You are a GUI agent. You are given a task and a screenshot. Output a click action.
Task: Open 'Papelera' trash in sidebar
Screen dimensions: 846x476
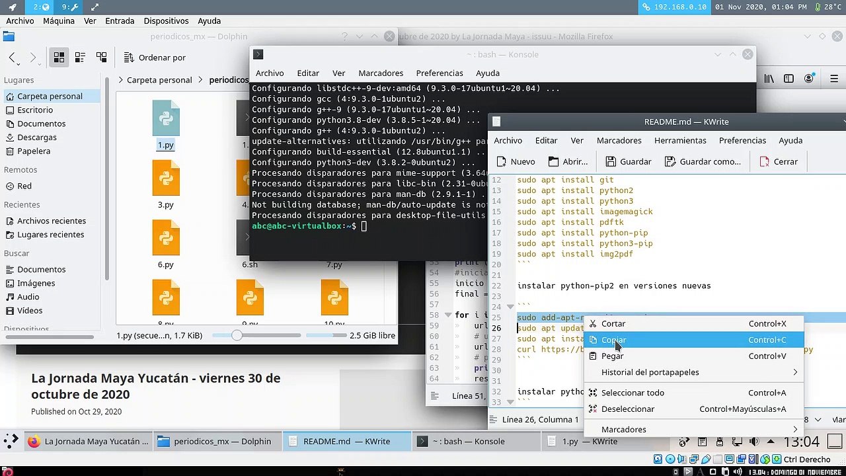point(34,151)
